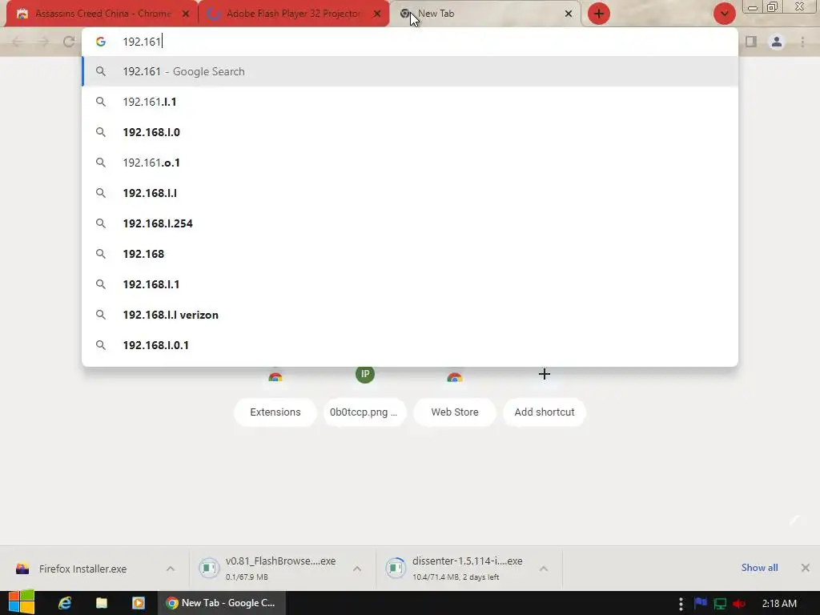Choose suggestion 192.168.l.1
This screenshot has width=820, height=615.
[x=409, y=284]
